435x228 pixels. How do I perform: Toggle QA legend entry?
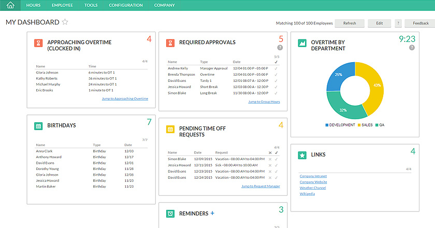[x=380, y=125]
